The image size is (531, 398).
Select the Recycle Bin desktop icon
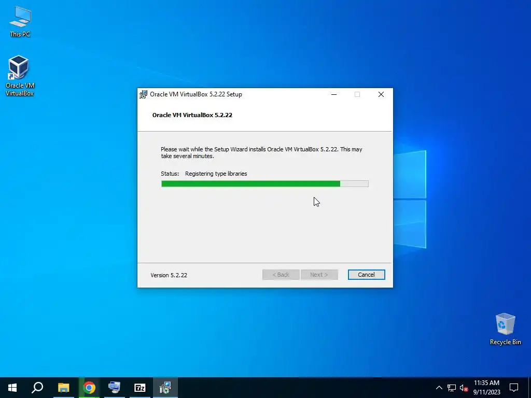(505, 329)
